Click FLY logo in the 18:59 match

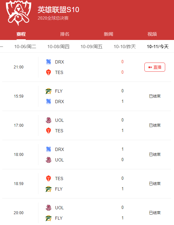(x=49, y=189)
